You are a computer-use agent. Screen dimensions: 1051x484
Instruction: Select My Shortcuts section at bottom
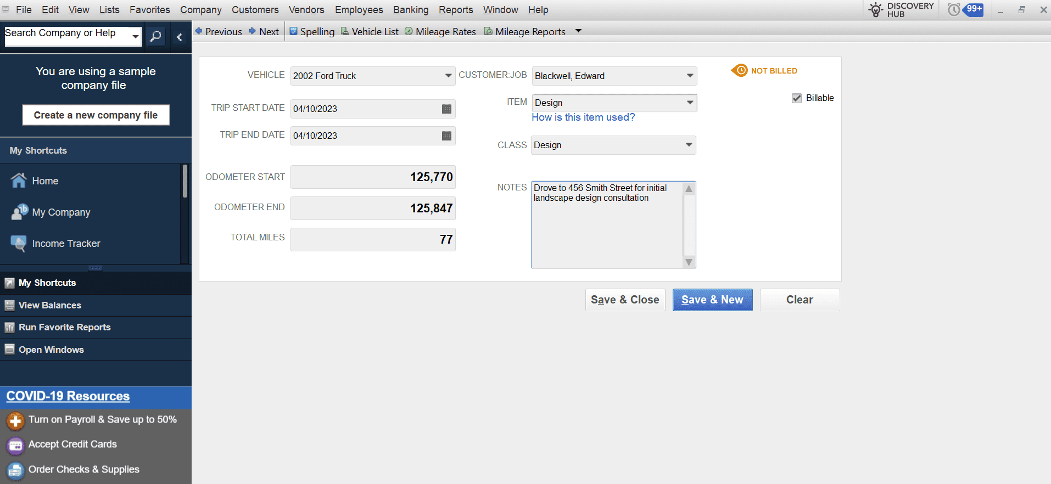tap(96, 283)
